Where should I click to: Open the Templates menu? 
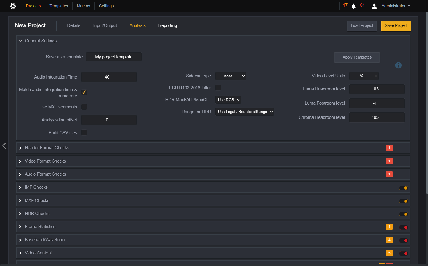tap(59, 6)
